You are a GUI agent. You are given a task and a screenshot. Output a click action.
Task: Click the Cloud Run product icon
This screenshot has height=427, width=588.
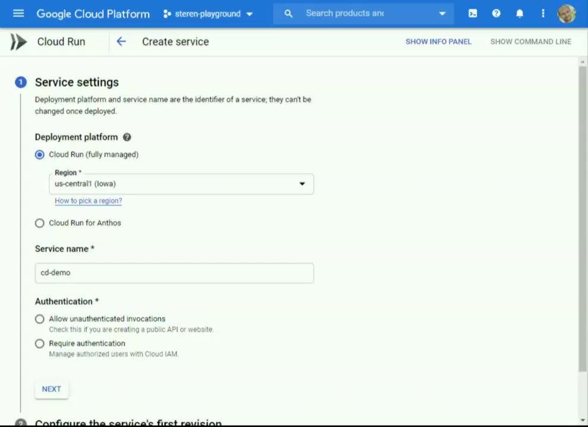click(x=19, y=42)
